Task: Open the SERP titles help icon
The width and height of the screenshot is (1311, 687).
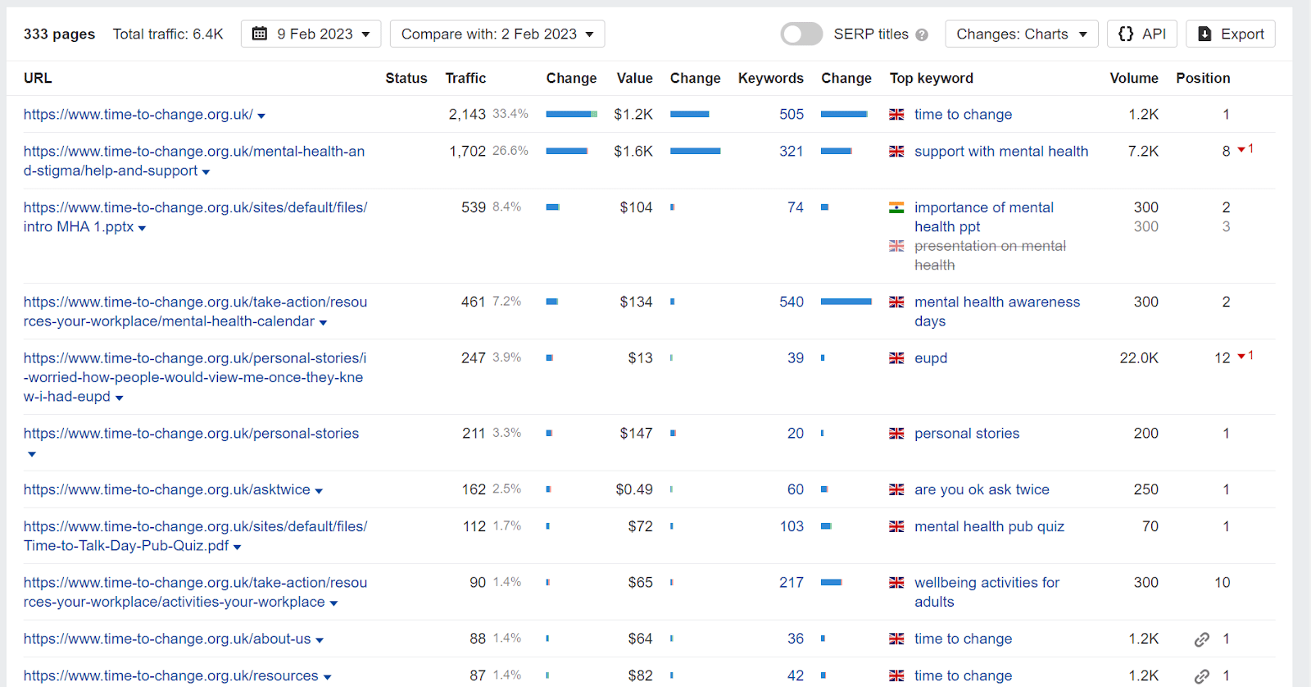Action: (922, 34)
